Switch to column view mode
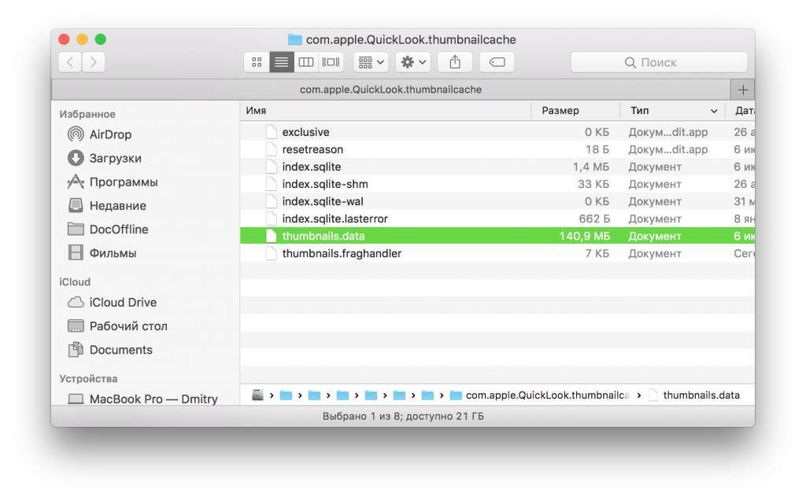 (x=306, y=63)
